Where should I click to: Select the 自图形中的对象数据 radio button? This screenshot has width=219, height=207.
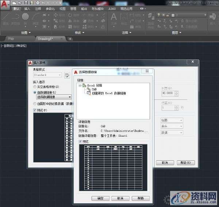tap(35, 104)
